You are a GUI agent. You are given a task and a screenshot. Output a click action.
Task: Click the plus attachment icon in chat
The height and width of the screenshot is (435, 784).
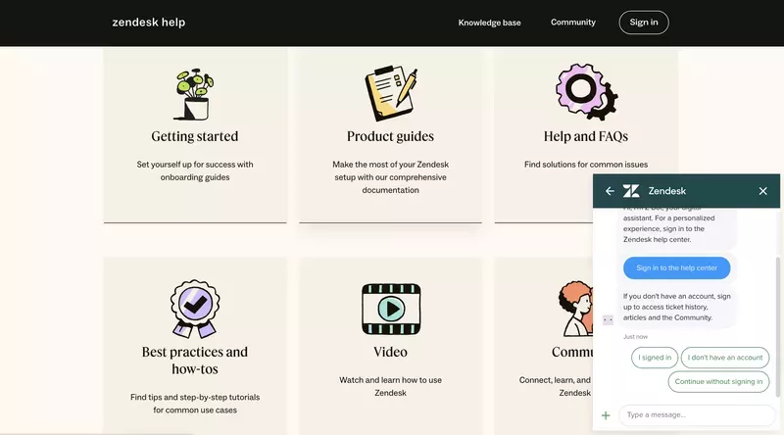[x=606, y=415]
